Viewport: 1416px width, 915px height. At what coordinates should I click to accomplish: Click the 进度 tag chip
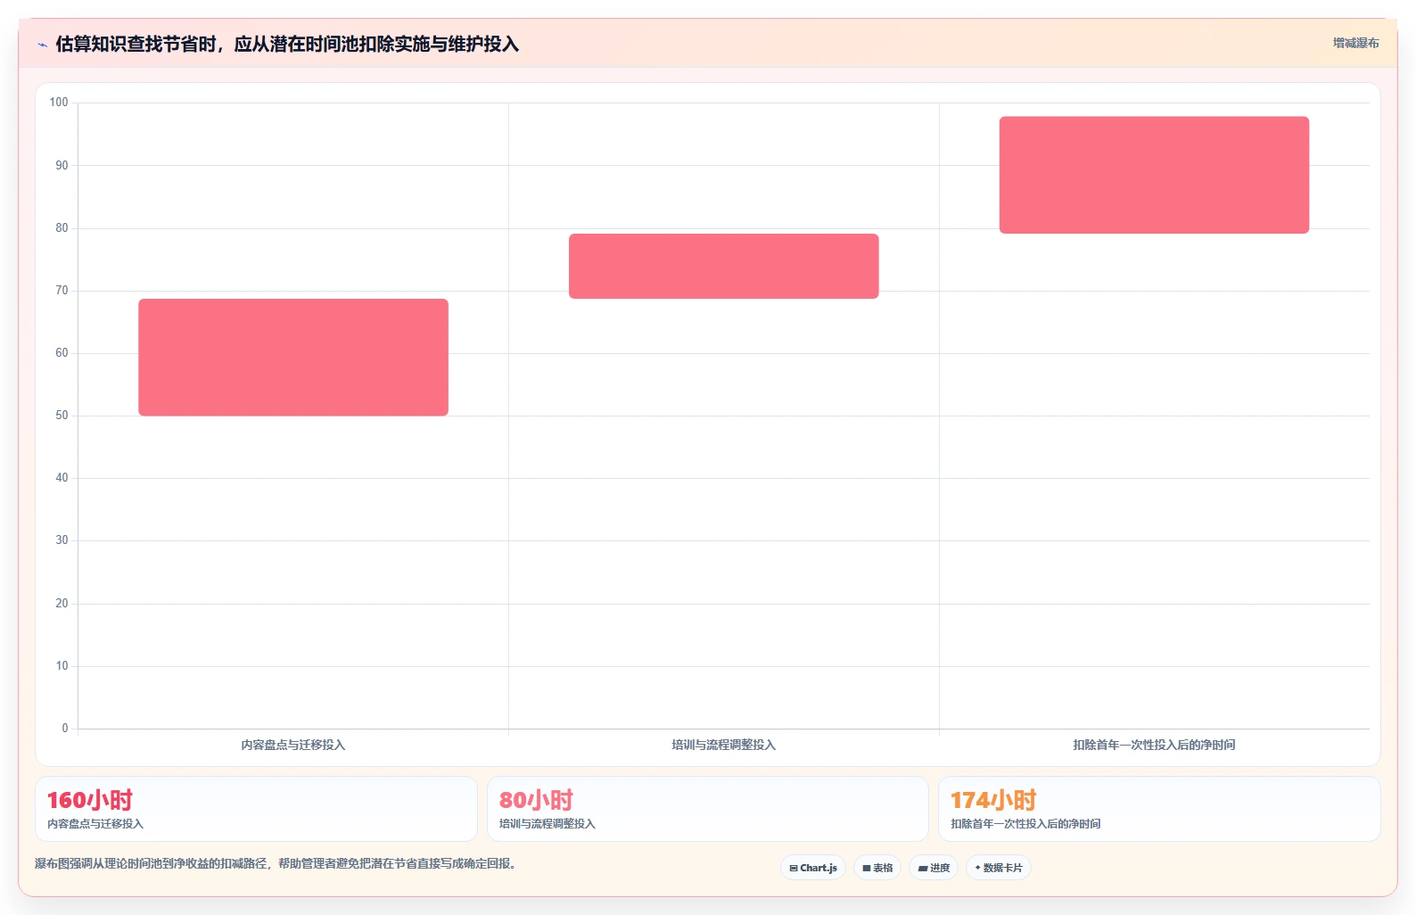[934, 868]
